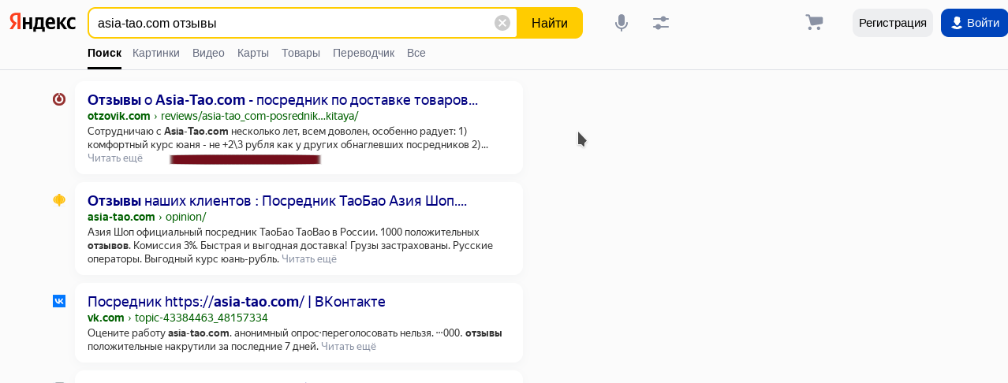Expand Читать ещё under the otzovik result

point(115,158)
